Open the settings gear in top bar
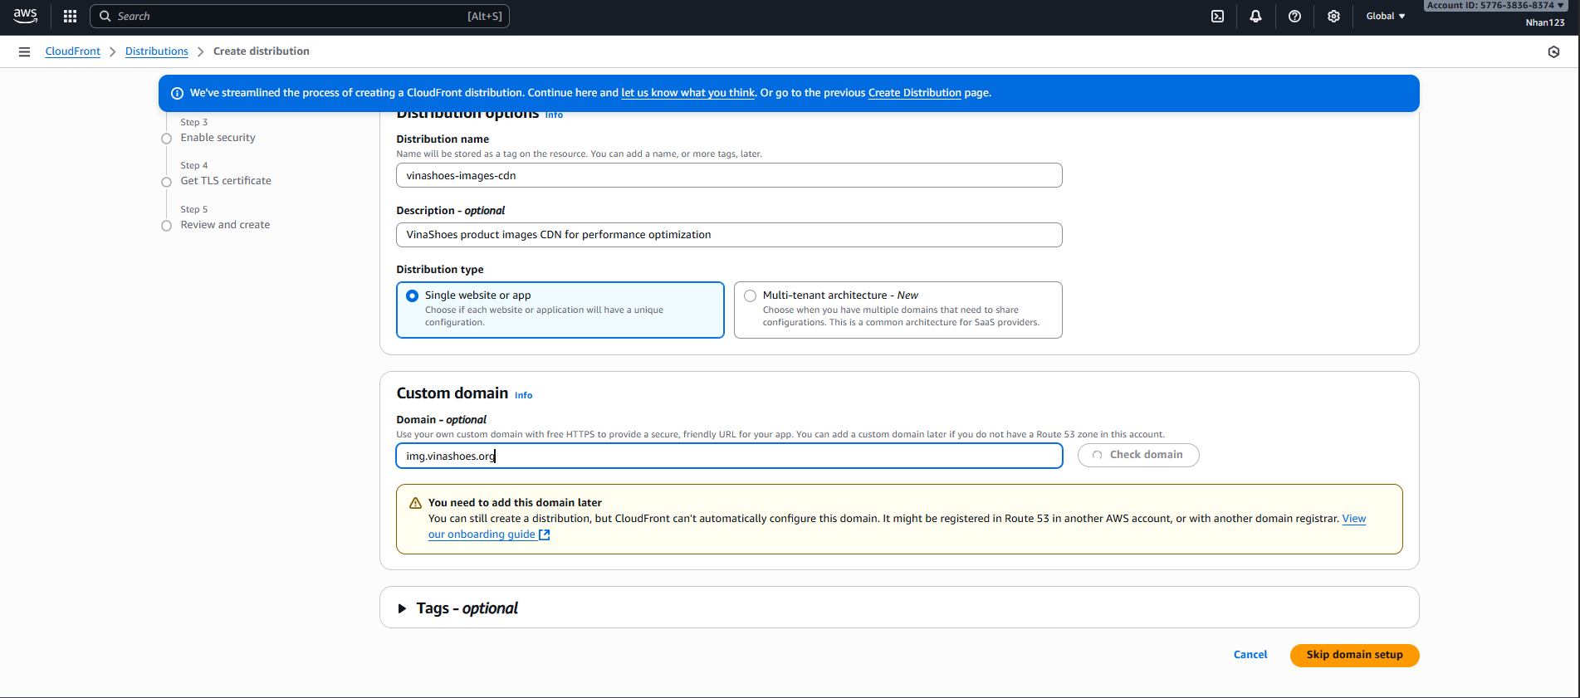The height and width of the screenshot is (698, 1580). coord(1333,16)
